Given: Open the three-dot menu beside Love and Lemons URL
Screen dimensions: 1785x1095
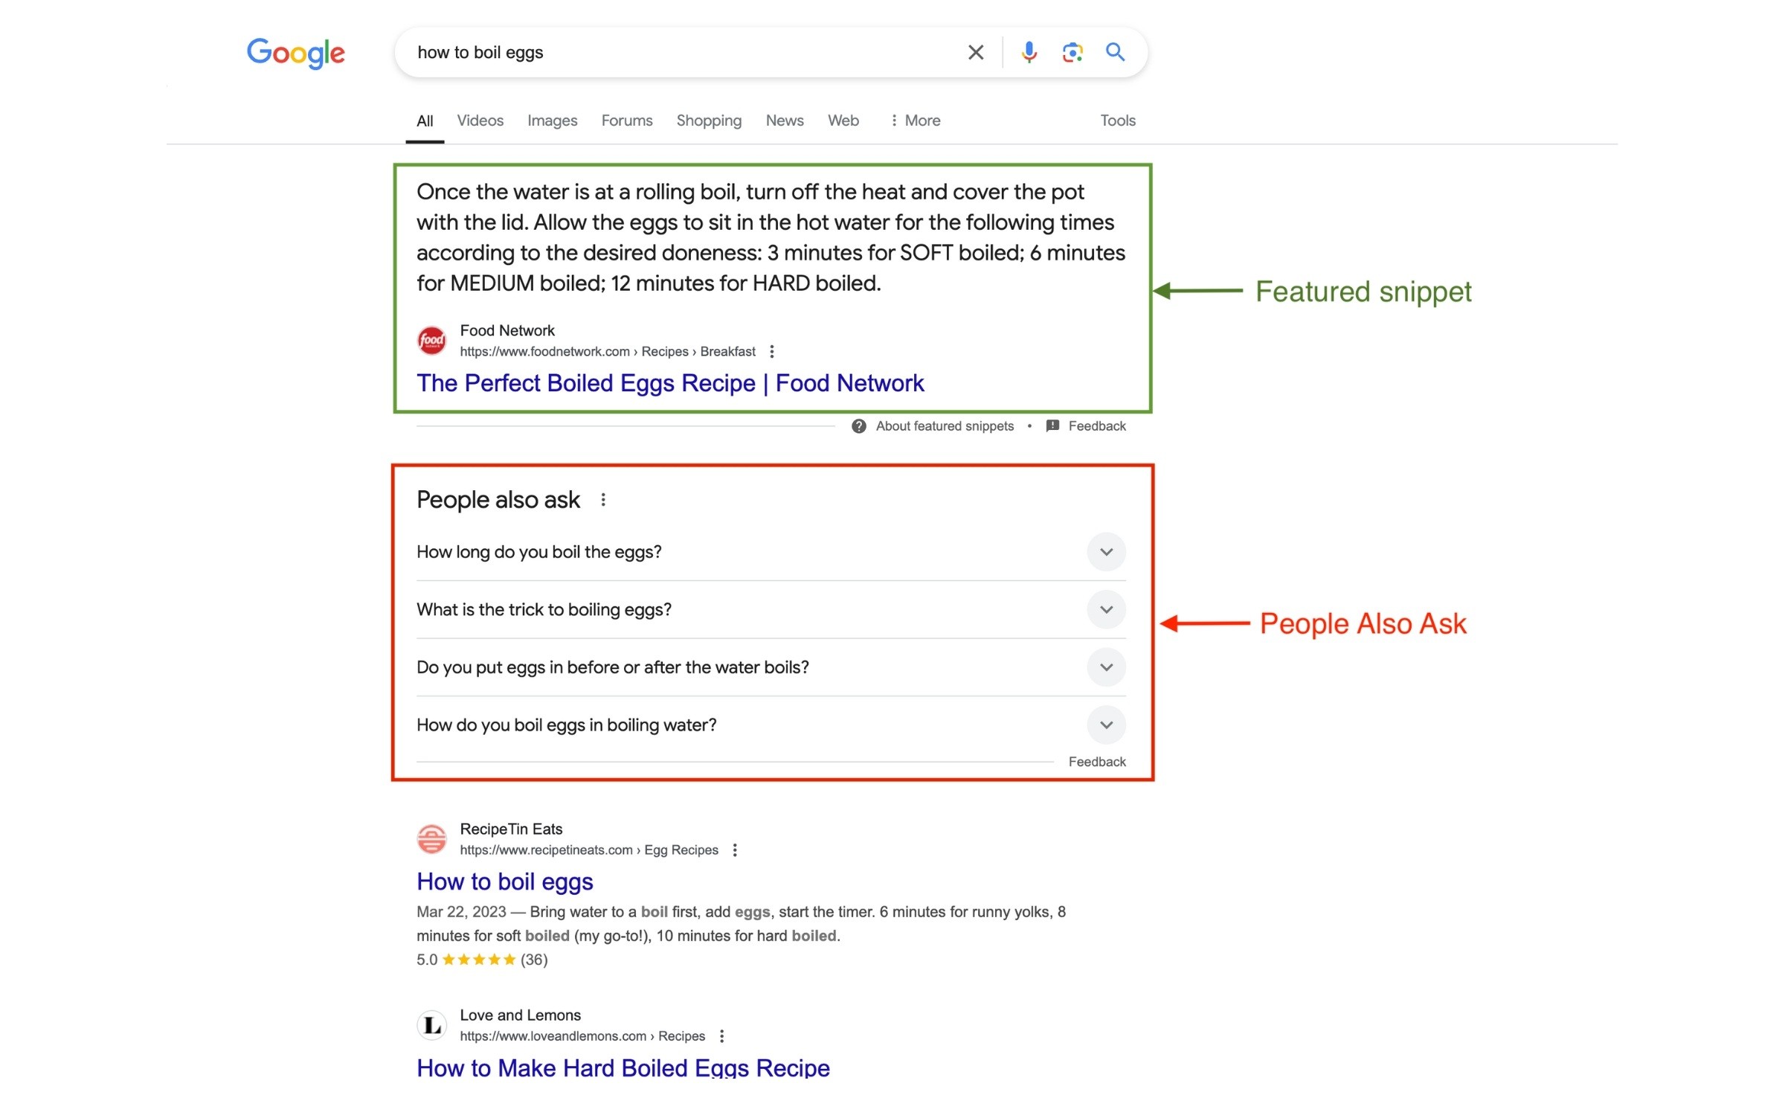Looking at the screenshot, I should point(721,1036).
